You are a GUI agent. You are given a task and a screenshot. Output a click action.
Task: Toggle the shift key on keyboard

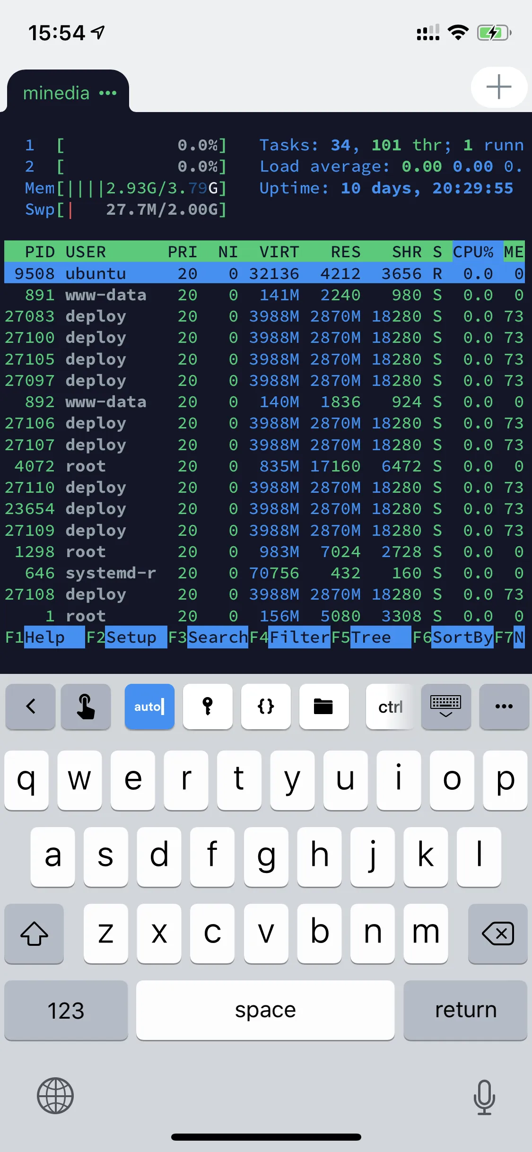click(x=34, y=933)
